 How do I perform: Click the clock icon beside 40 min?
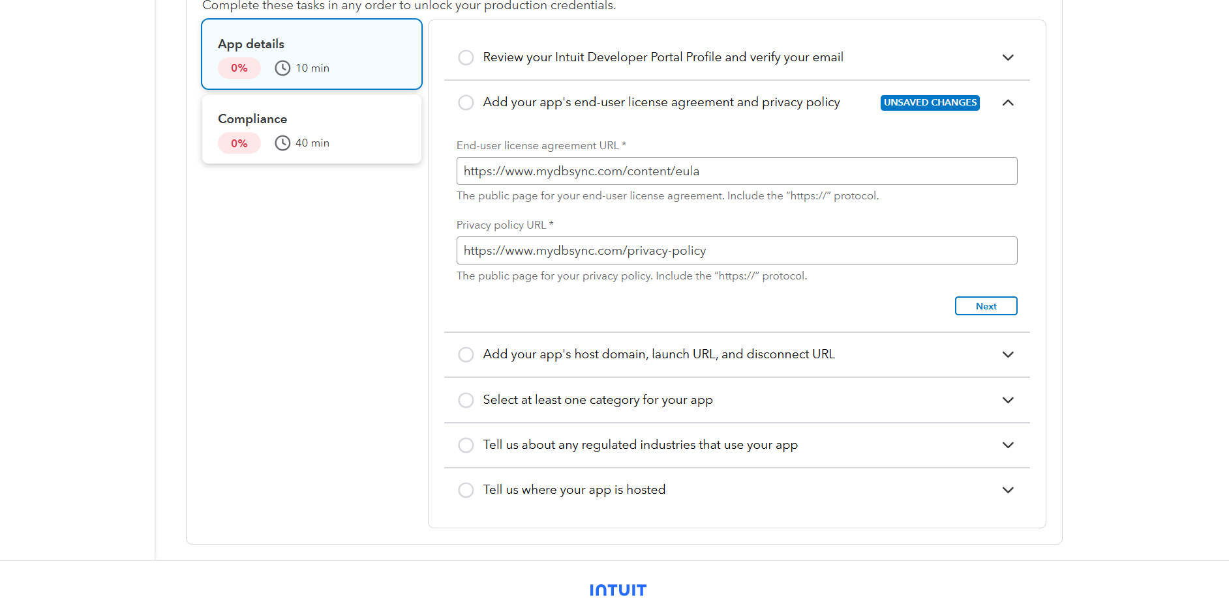pos(282,143)
